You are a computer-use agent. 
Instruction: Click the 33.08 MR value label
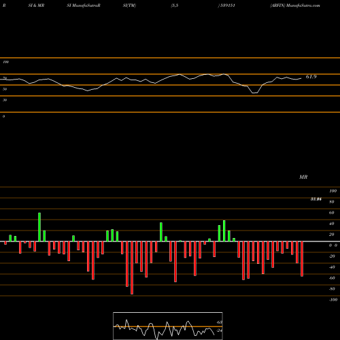pyautogui.click(x=316, y=199)
